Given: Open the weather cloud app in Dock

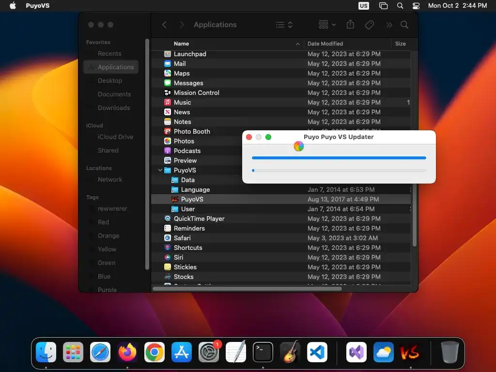Looking at the screenshot, I should 384,352.
